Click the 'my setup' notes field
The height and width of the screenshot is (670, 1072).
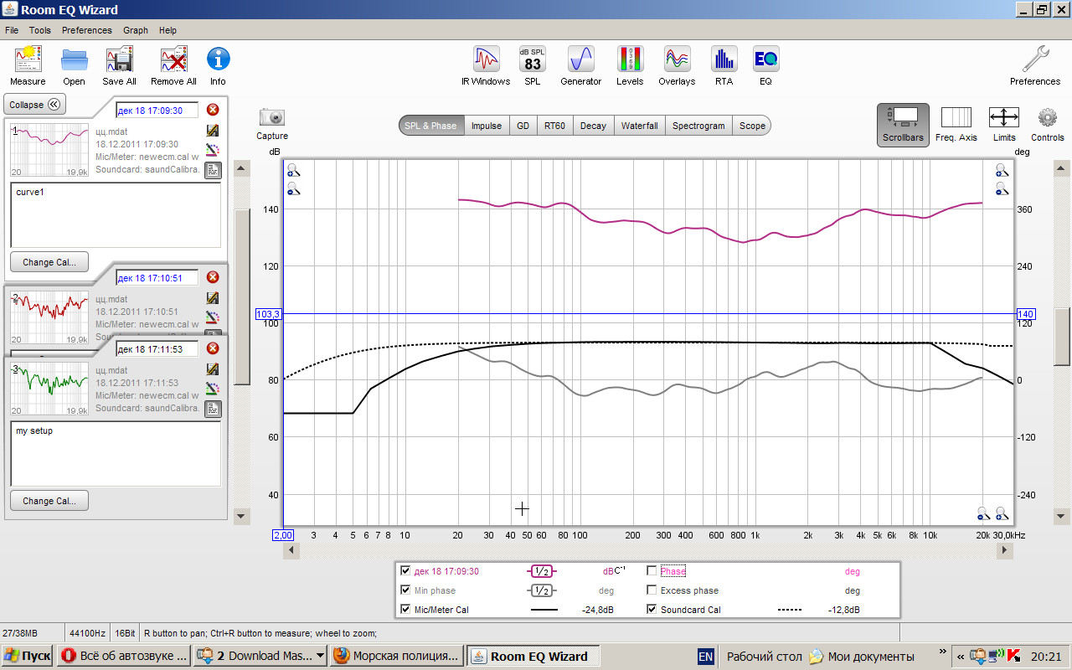[x=116, y=452]
